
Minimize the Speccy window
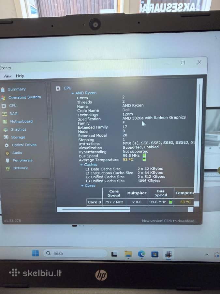(168, 63)
